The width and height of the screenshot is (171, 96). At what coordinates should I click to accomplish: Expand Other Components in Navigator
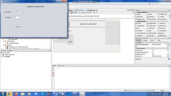[x=1, y=55]
